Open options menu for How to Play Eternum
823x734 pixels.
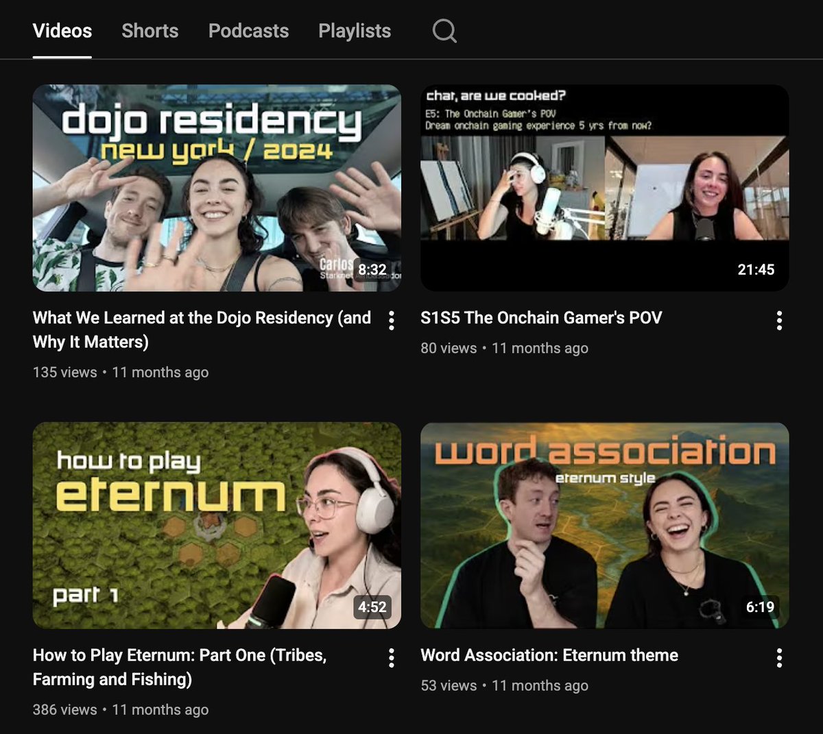point(391,658)
